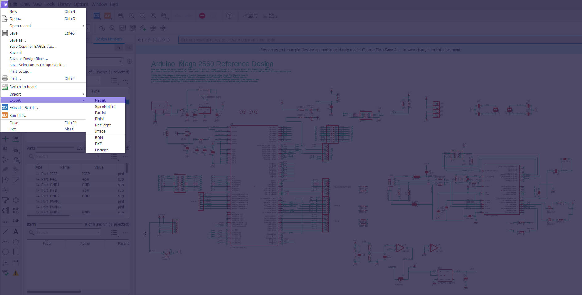Choose Partlist export option
582x295 pixels.
click(x=106, y=113)
